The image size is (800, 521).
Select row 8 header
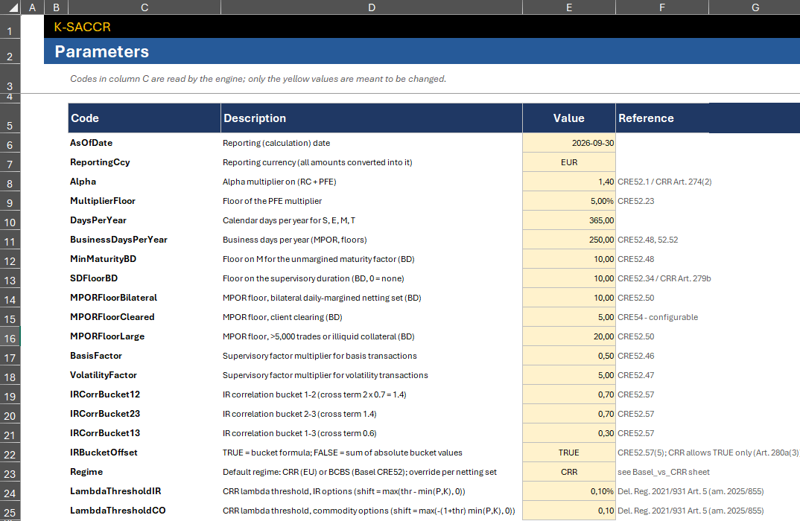(10, 183)
